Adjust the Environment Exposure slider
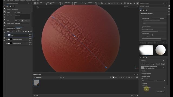This screenshot has height=97, width=173. 157,31
